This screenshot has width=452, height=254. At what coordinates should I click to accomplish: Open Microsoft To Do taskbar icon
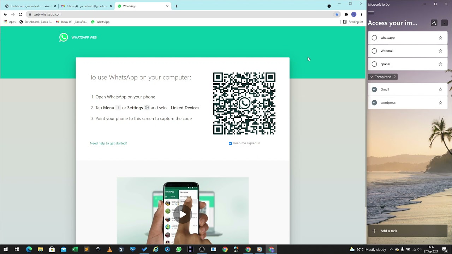pyautogui.click(x=144, y=249)
